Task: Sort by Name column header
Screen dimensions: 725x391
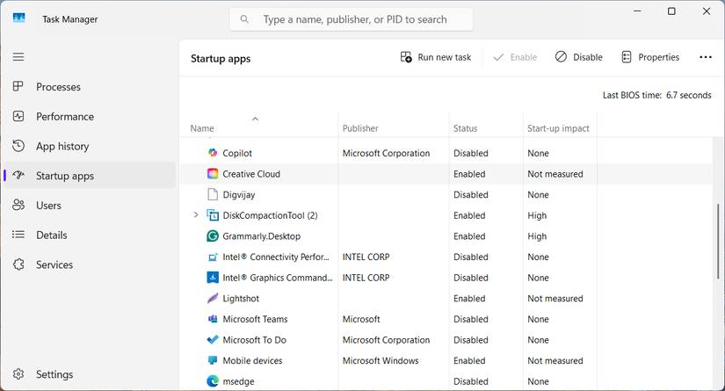Action: pyautogui.click(x=202, y=128)
